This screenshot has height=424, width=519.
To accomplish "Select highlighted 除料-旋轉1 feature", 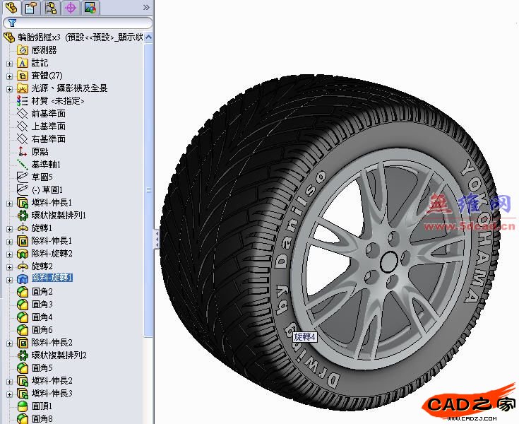I will click(52, 278).
